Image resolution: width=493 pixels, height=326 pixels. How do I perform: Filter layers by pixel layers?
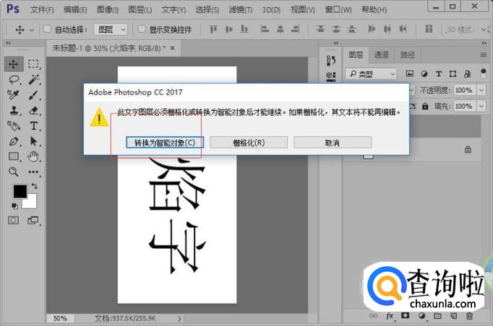(409, 74)
